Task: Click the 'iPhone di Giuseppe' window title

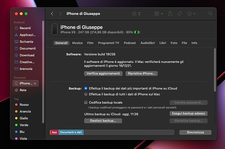Action: tap(83, 14)
